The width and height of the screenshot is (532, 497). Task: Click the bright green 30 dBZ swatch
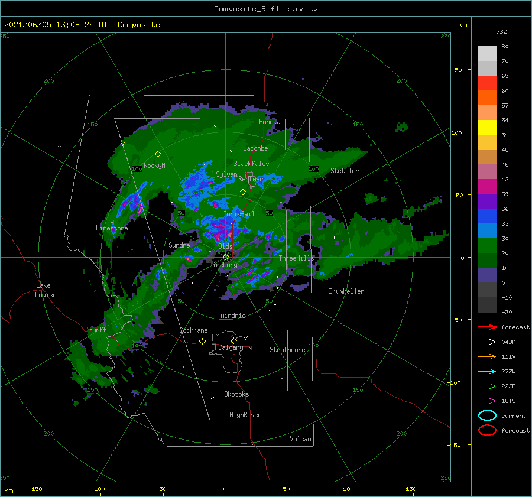pyautogui.click(x=487, y=246)
